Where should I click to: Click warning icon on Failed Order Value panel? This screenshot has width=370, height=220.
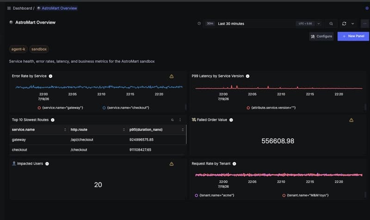pos(351,120)
